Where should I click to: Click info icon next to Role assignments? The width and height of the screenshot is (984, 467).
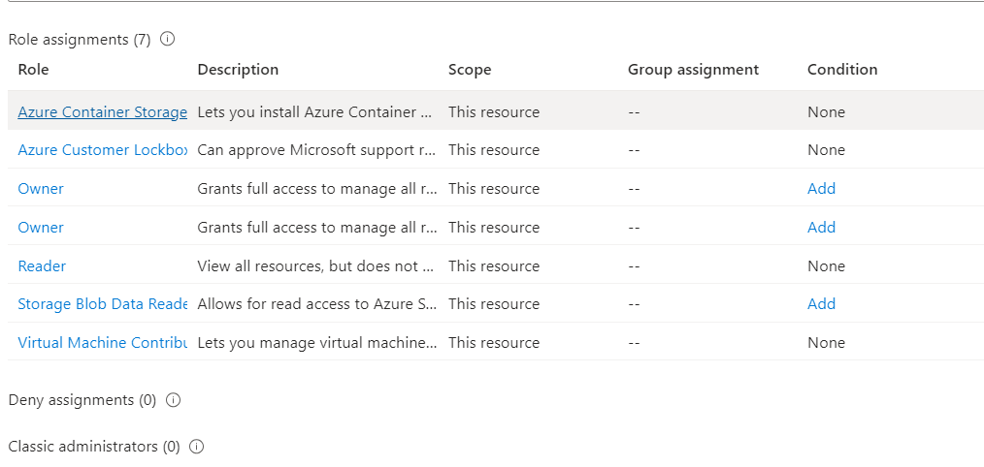(168, 39)
